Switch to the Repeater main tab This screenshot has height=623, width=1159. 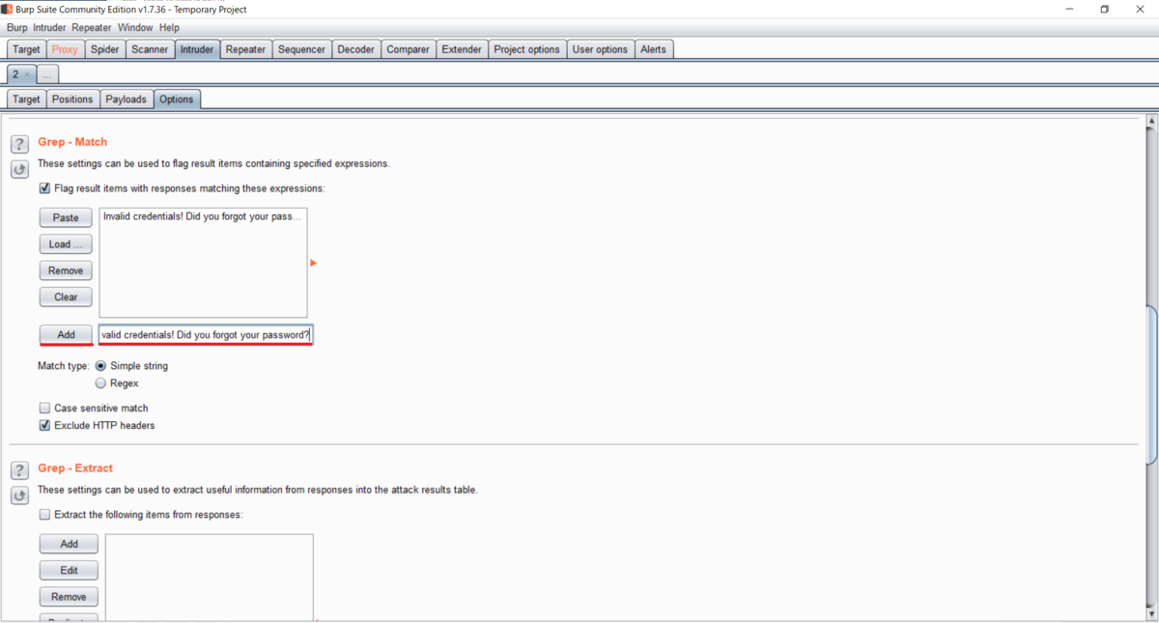245,49
